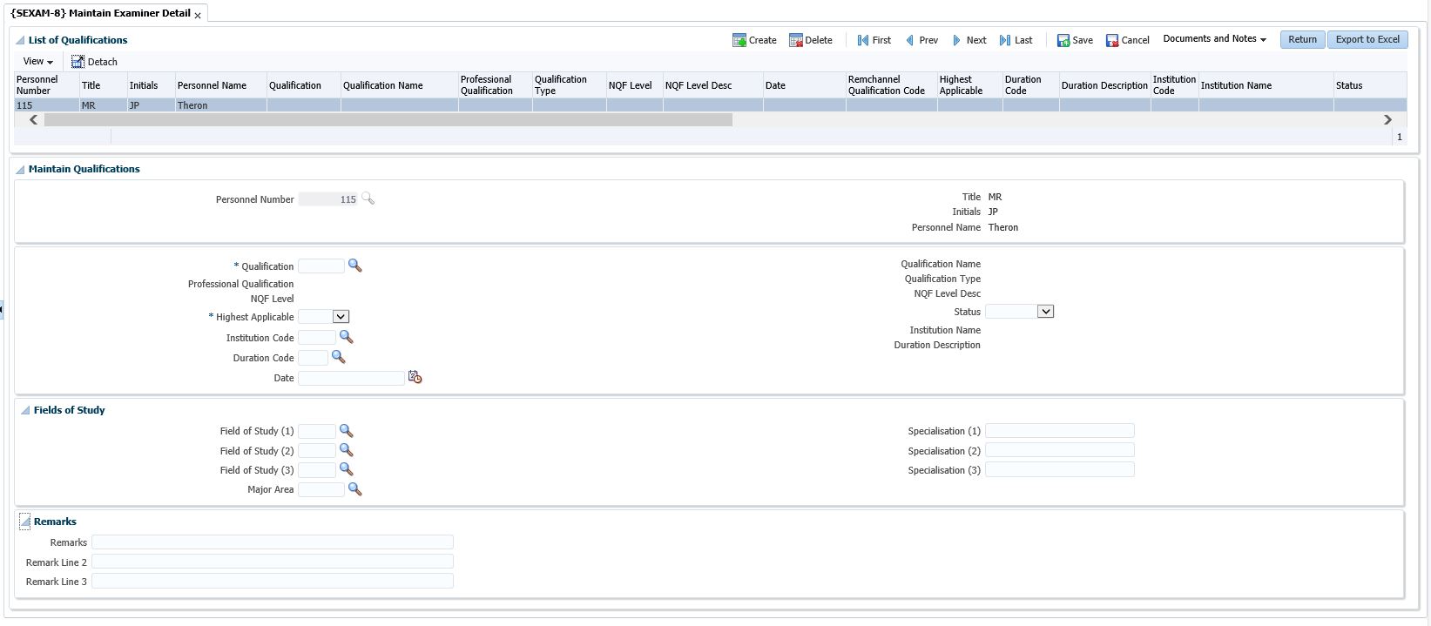Open Field of Study (1) lookup

point(346,431)
